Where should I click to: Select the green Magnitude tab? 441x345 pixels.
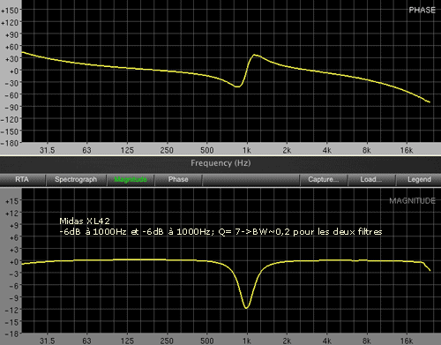[x=131, y=179]
